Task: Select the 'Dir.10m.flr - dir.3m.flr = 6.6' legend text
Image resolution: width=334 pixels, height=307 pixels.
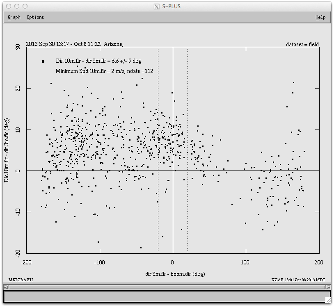Action: point(98,61)
